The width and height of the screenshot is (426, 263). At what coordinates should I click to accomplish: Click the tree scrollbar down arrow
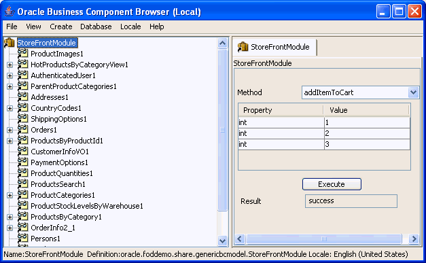[222, 241]
